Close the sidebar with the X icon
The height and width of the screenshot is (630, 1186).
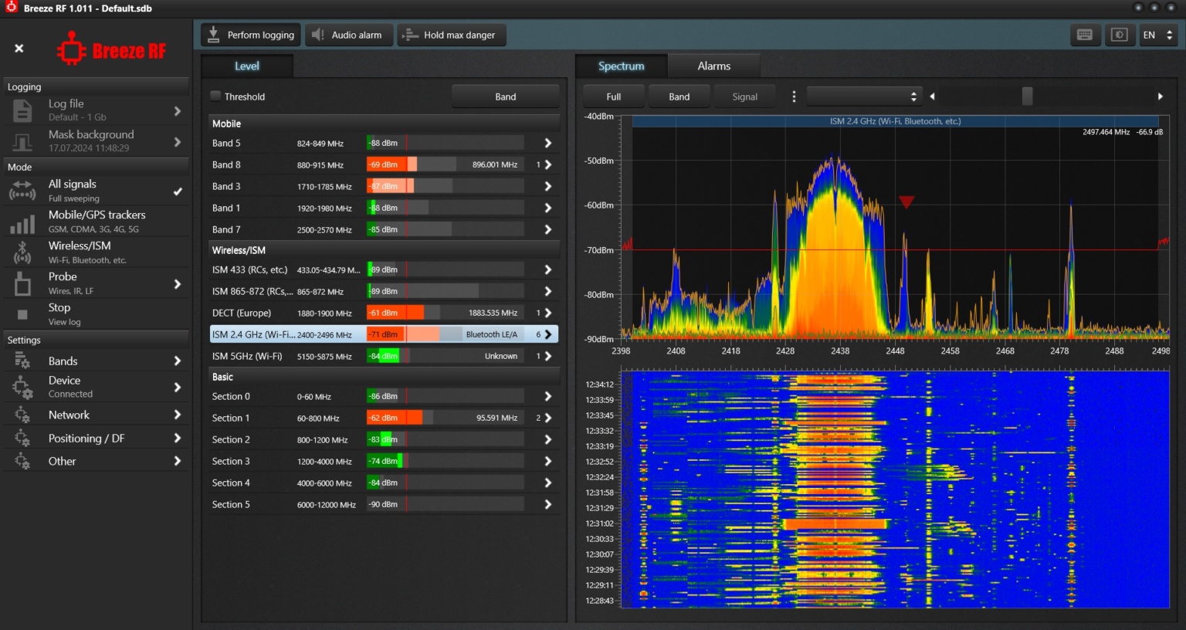coord(19,49)
